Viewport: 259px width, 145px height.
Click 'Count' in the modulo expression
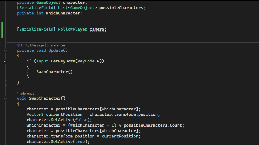(176, 125)
